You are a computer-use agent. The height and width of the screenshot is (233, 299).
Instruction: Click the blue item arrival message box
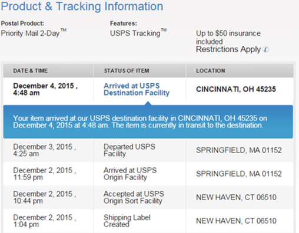(x=148, y=121)
